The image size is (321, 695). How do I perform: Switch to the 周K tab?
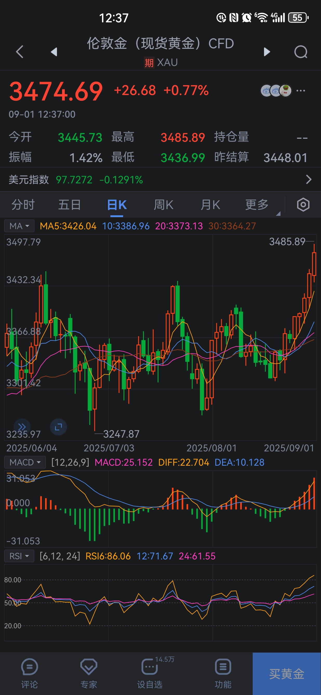163,205
